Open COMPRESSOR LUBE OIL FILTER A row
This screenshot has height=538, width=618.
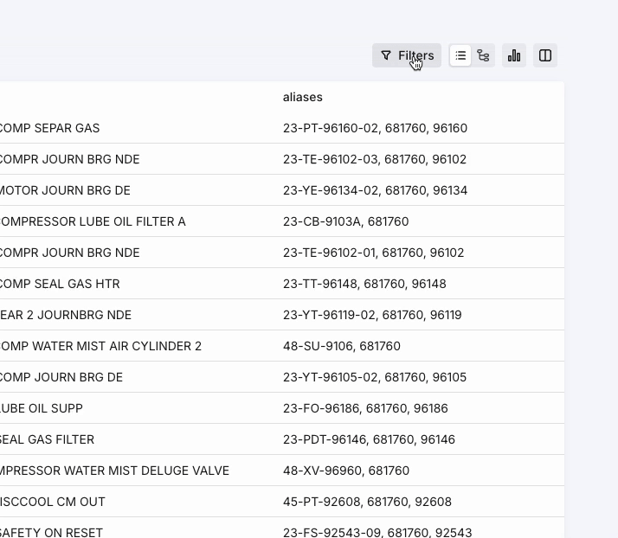pos(92,221)
